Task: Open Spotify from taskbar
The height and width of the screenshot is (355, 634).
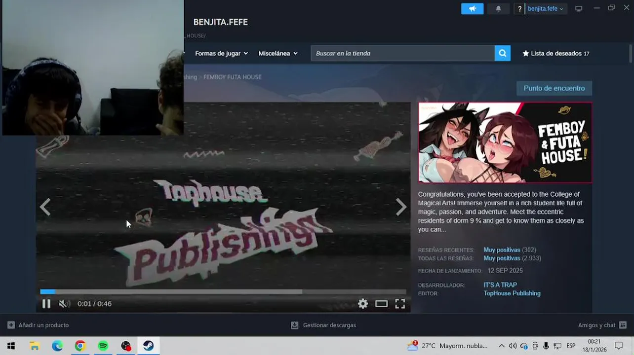Action: 103,346
